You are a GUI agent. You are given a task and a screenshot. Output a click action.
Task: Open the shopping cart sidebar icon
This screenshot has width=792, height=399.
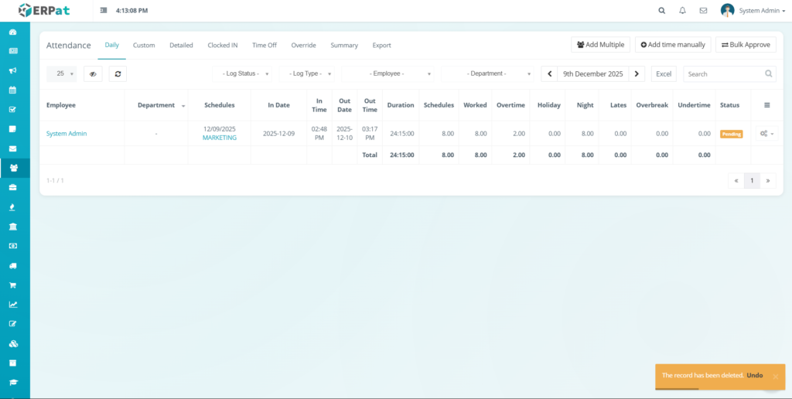pos(13,285)
